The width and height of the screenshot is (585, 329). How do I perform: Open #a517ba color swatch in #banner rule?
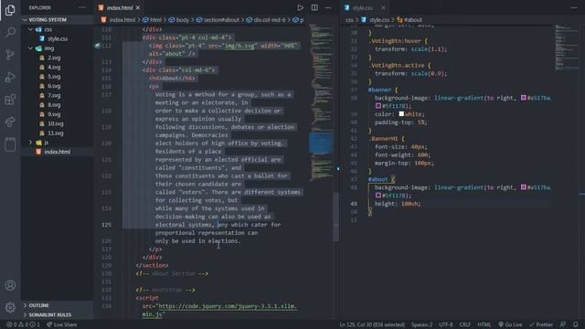[524, 98]
